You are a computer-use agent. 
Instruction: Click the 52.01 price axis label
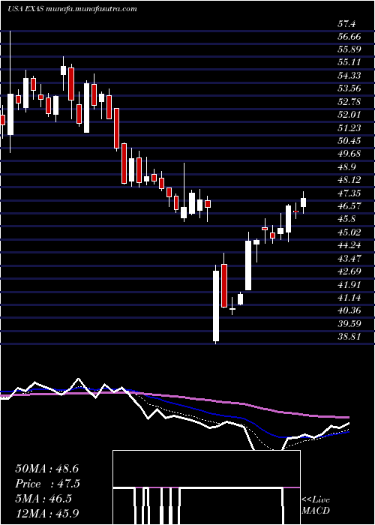click(349, 115)
